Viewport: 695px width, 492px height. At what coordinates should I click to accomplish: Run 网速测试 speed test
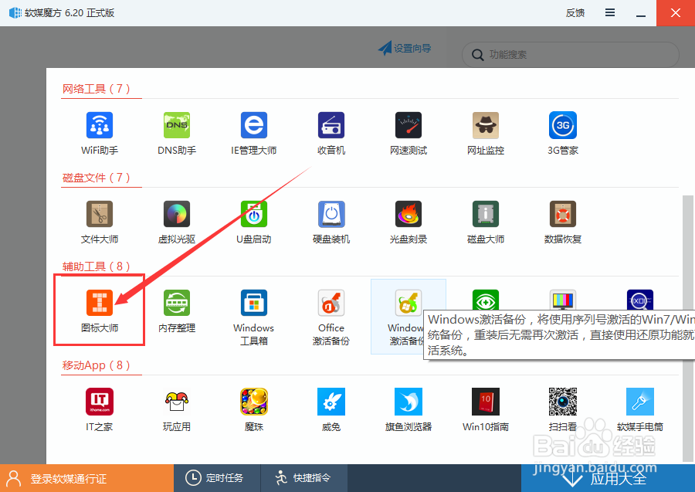(x=409, y=134)
